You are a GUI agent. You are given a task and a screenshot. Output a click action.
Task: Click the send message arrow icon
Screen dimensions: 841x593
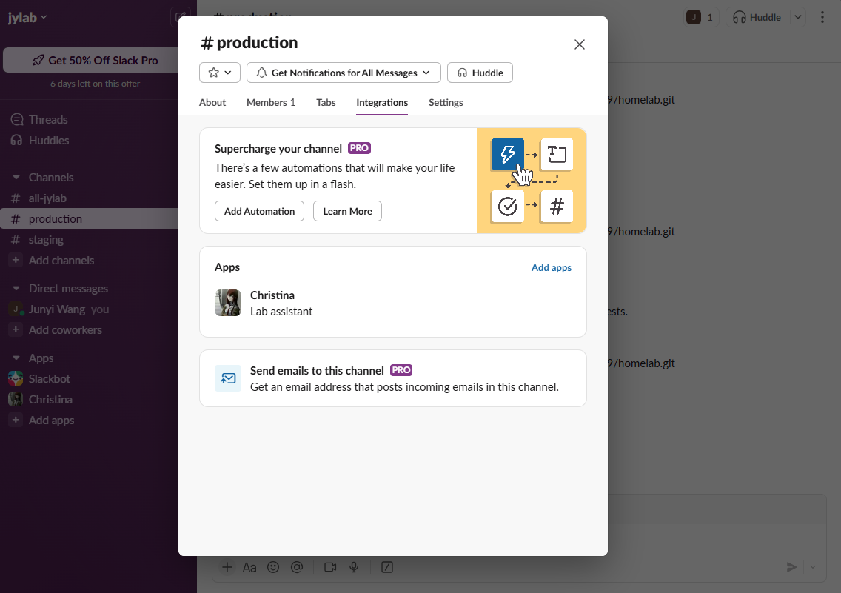791,567
